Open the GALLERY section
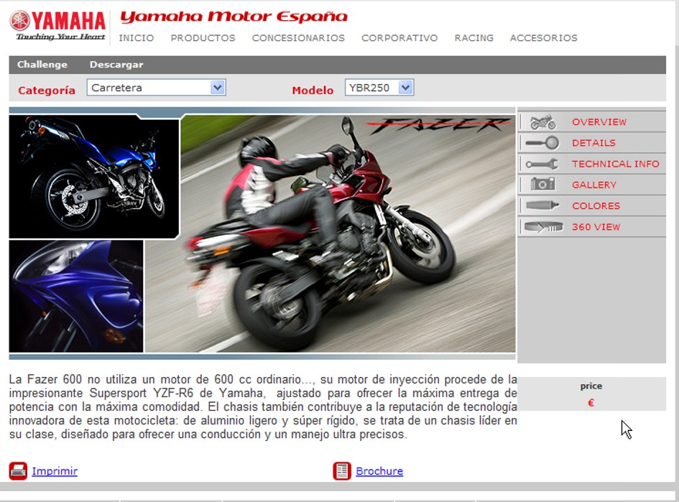The height and width of the screenshot is (502, 679). (x=594, y=185)
